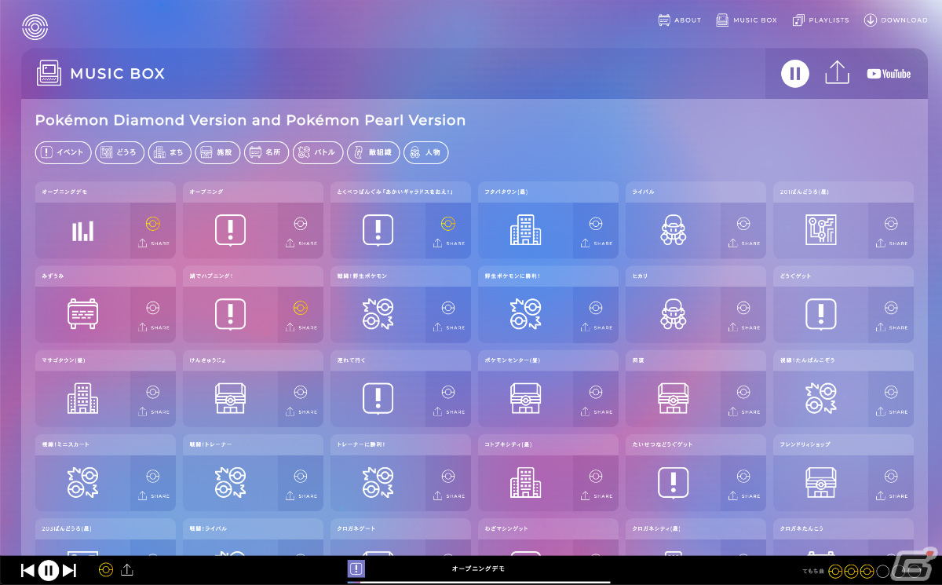
Task: Play the ライバル character icon
Action: pyautogui.click(x=673, y=231)
